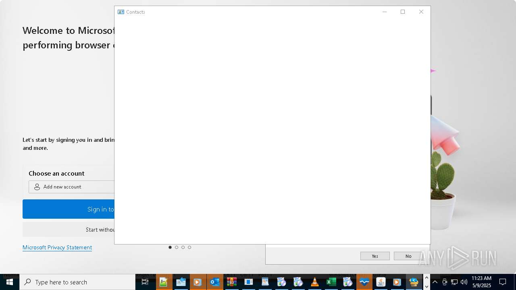Open the blue heartbeat monitor taskbar app
Screen dimensions: 516x290
tap(364, 282)
